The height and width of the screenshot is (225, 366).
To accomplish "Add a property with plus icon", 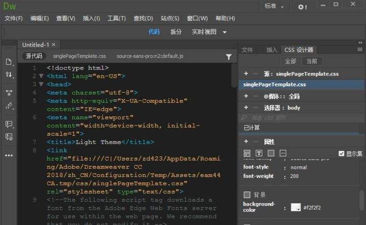I will coord(246,141).
